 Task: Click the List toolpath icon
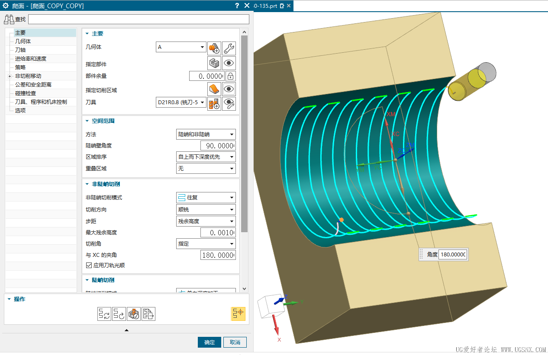click(148, 314)
